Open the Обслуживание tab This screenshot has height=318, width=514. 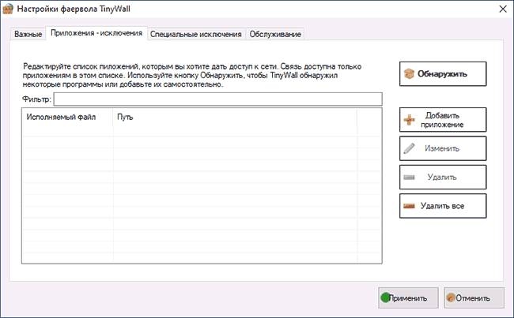(275, 34)
